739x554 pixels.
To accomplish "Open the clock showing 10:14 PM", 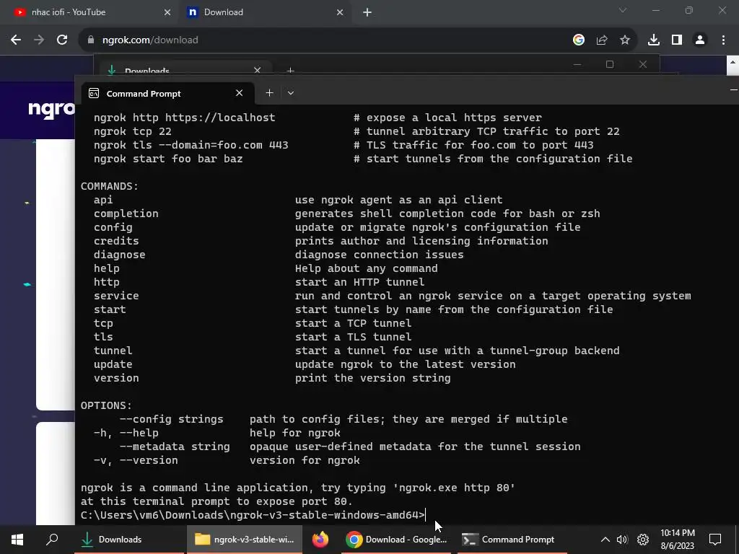I will coord(677,540).
